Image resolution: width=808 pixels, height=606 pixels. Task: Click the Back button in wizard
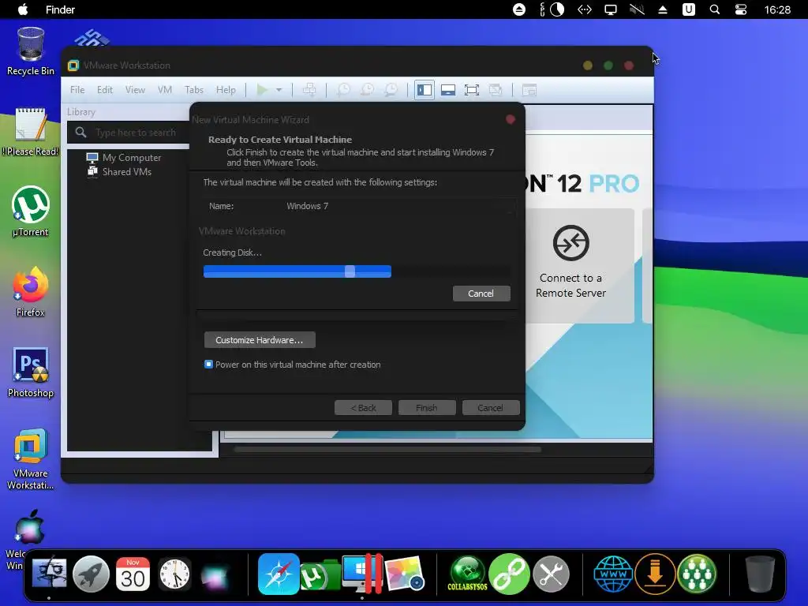tap(363, 408)
